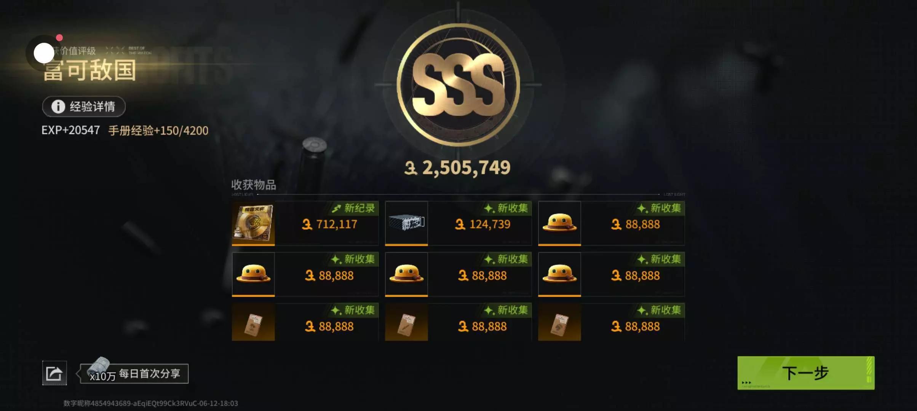Tap the total value 2,505,749
The width and height of the screenshot is (917, 411).
[457, 167]
